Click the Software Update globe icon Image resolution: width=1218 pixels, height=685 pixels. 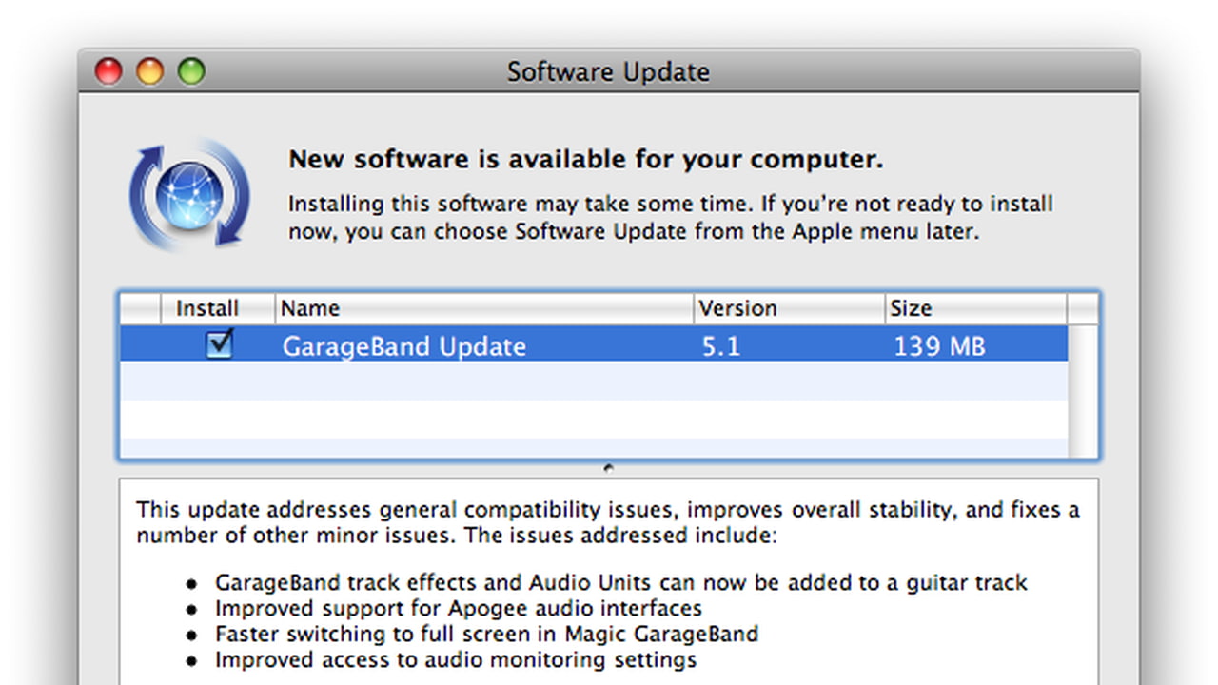pos(189,195)
